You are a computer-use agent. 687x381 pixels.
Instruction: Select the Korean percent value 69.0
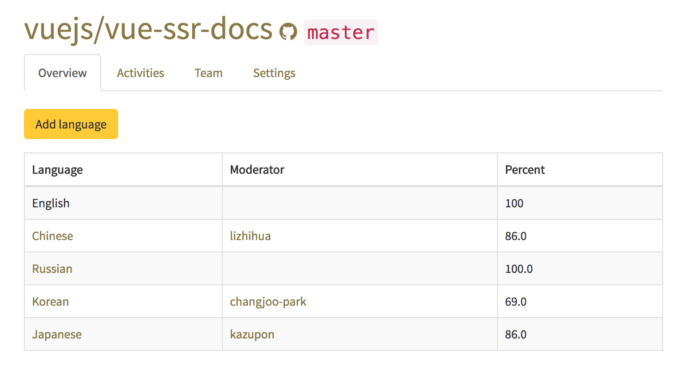click(516, 302)
